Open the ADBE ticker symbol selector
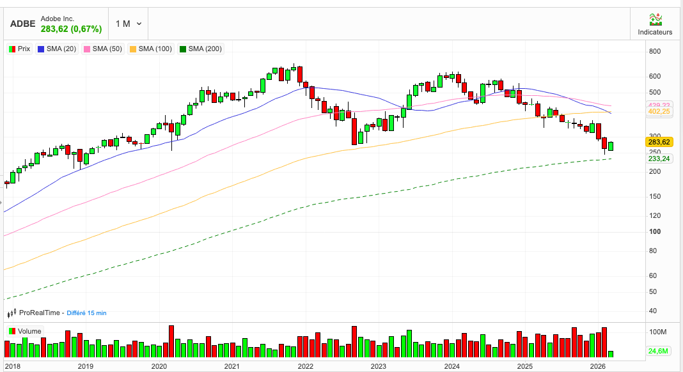The height and width of the screenshot is (372, 683). [22, 24]
